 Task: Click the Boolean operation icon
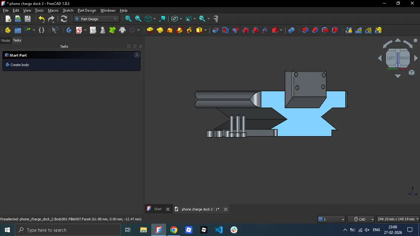tap(291, 30)
